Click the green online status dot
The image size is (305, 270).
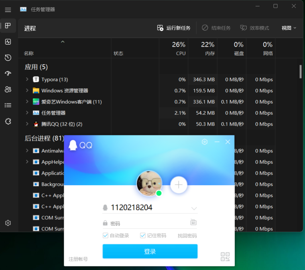159,193
